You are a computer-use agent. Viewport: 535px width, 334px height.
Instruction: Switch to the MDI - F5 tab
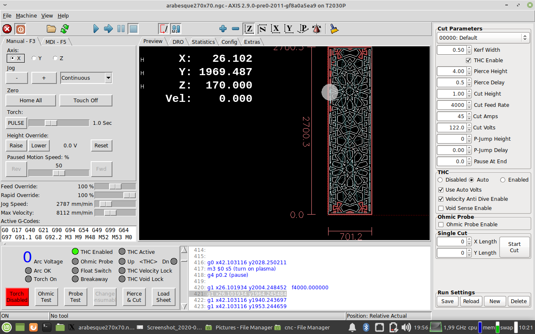(56, 42)
